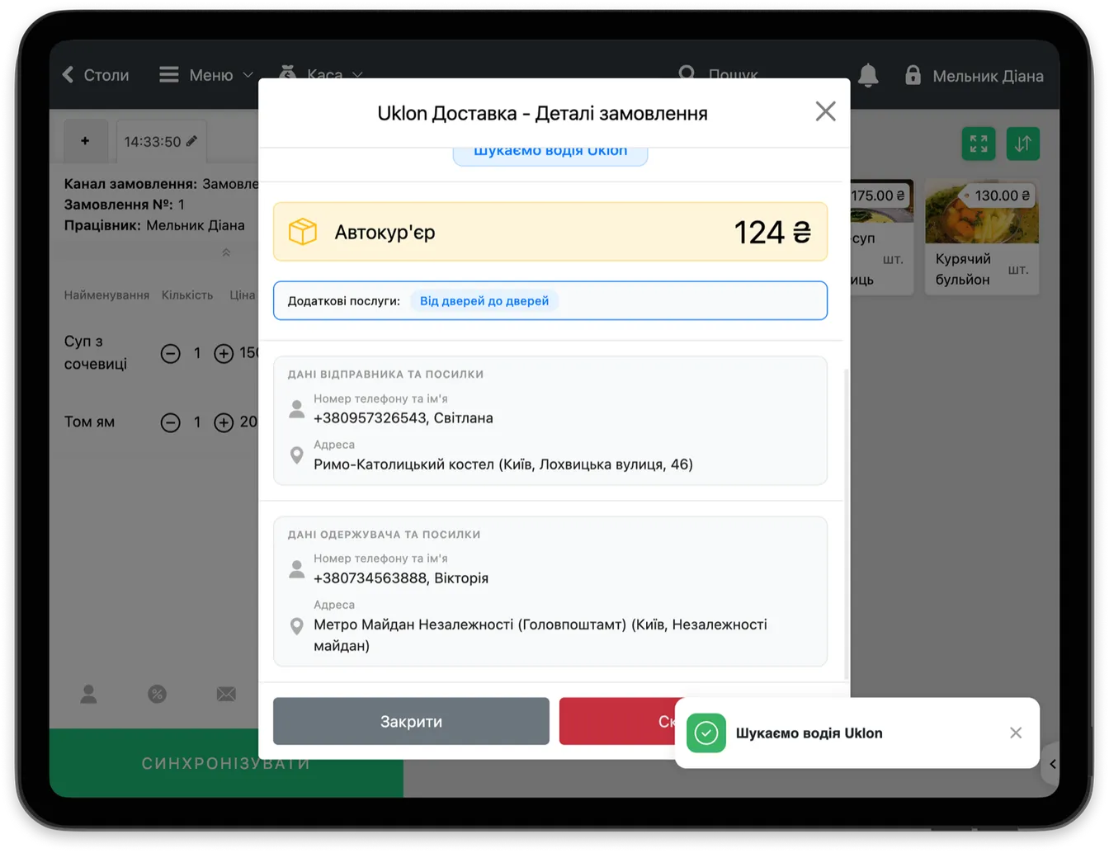Screen dimensions: 1109x853
Task: Open the notifications bell
Action: point(868,76)
